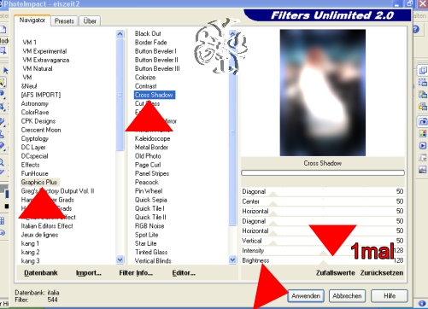Image resolution: width=428 pixels, height=309 pixels.
Task: Choose the Spot Lite filter
Action: [146, 235]
